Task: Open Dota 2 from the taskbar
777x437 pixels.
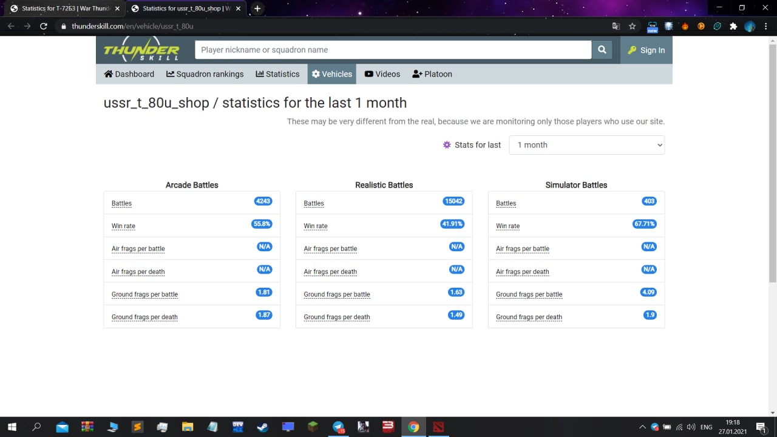Action: 438,427
